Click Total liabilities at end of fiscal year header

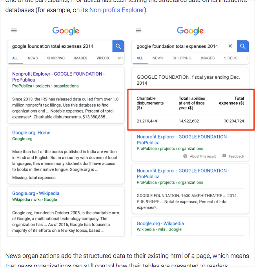pyautogui.click(x=192, y=103)
